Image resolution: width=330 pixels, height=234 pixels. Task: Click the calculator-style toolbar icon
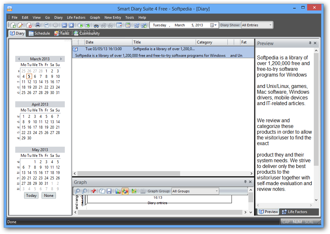pos(128,25)
